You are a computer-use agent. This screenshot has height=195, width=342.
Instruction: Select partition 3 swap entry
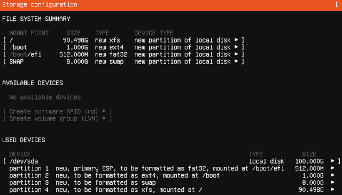[172, 183]
